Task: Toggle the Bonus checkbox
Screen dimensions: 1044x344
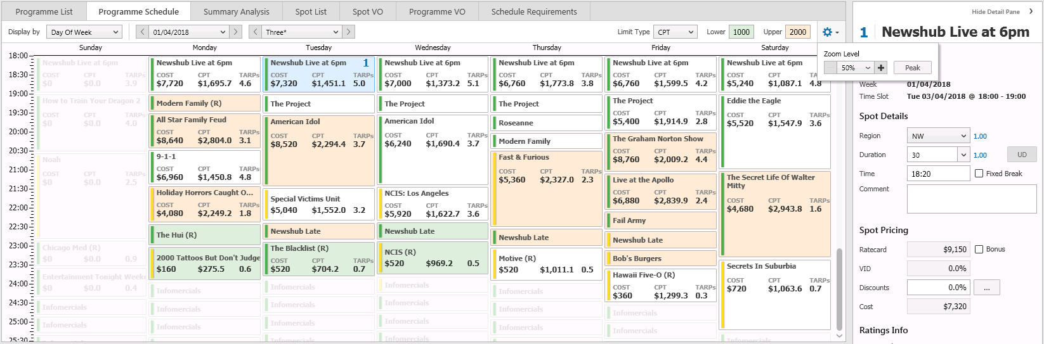Action: pyautogui.click(x=979, y=249)
